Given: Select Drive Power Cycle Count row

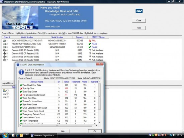Looking at the screenshot, I should (x=59, y=111).
